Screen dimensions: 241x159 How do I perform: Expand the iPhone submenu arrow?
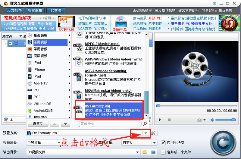pyautogui.click(x=69, y=70)
